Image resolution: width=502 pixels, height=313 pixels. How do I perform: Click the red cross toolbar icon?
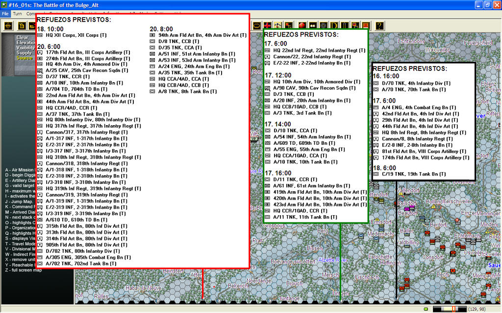(267, 25)
